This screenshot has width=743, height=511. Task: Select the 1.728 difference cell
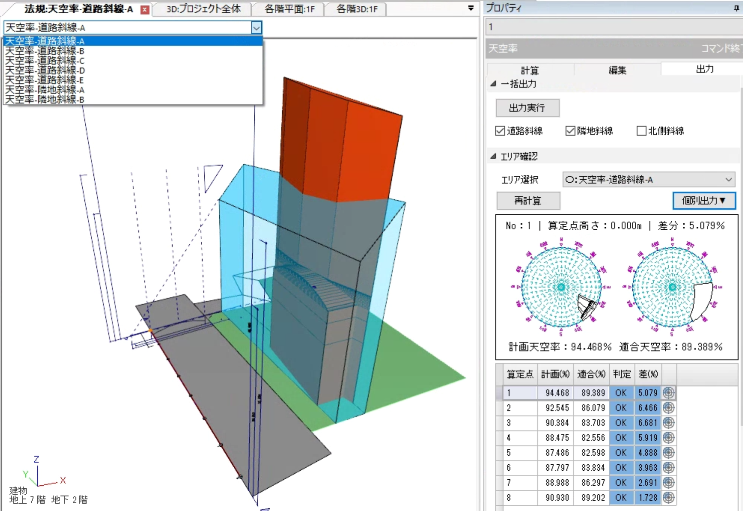[x=647, y=498]
